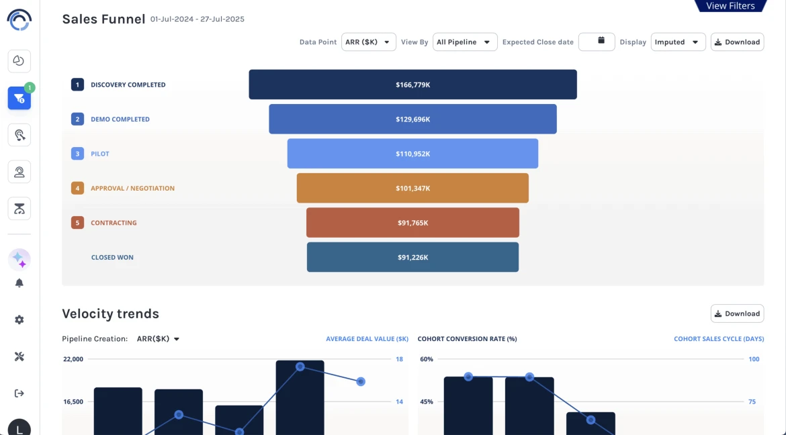This screenshot has height=435, width=786.
Task: Click Download button in Velocity trends
Action: (x=737, y=313)
